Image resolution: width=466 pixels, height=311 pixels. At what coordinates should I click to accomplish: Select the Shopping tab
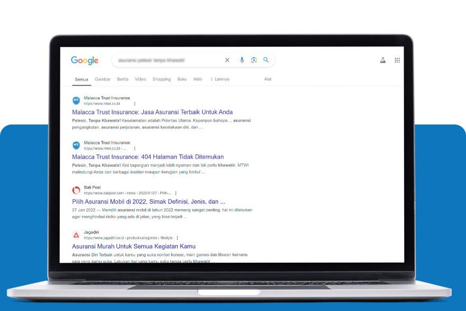pyautogui.click(x=161, y=79)
